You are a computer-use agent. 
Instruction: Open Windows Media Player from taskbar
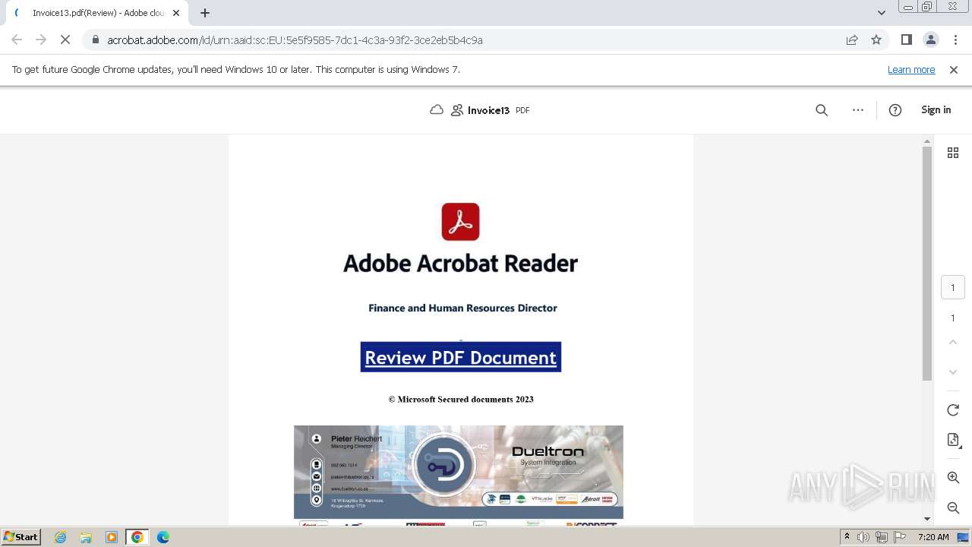(112, 537)
